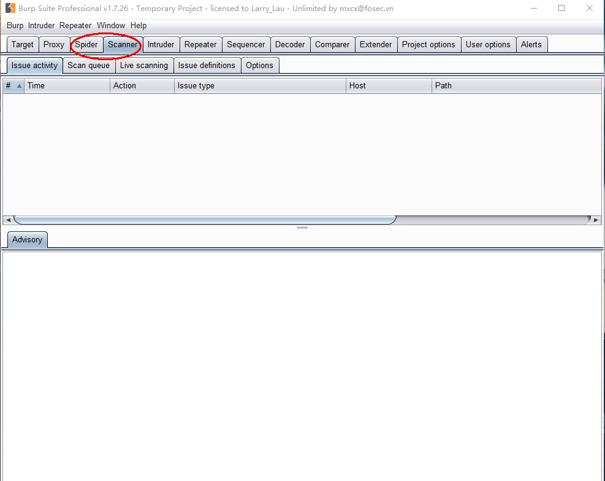The height and width of the screenshot is (481, 605).
Task: Open the Scanner Options sub-tab
Action: point(259,65)
